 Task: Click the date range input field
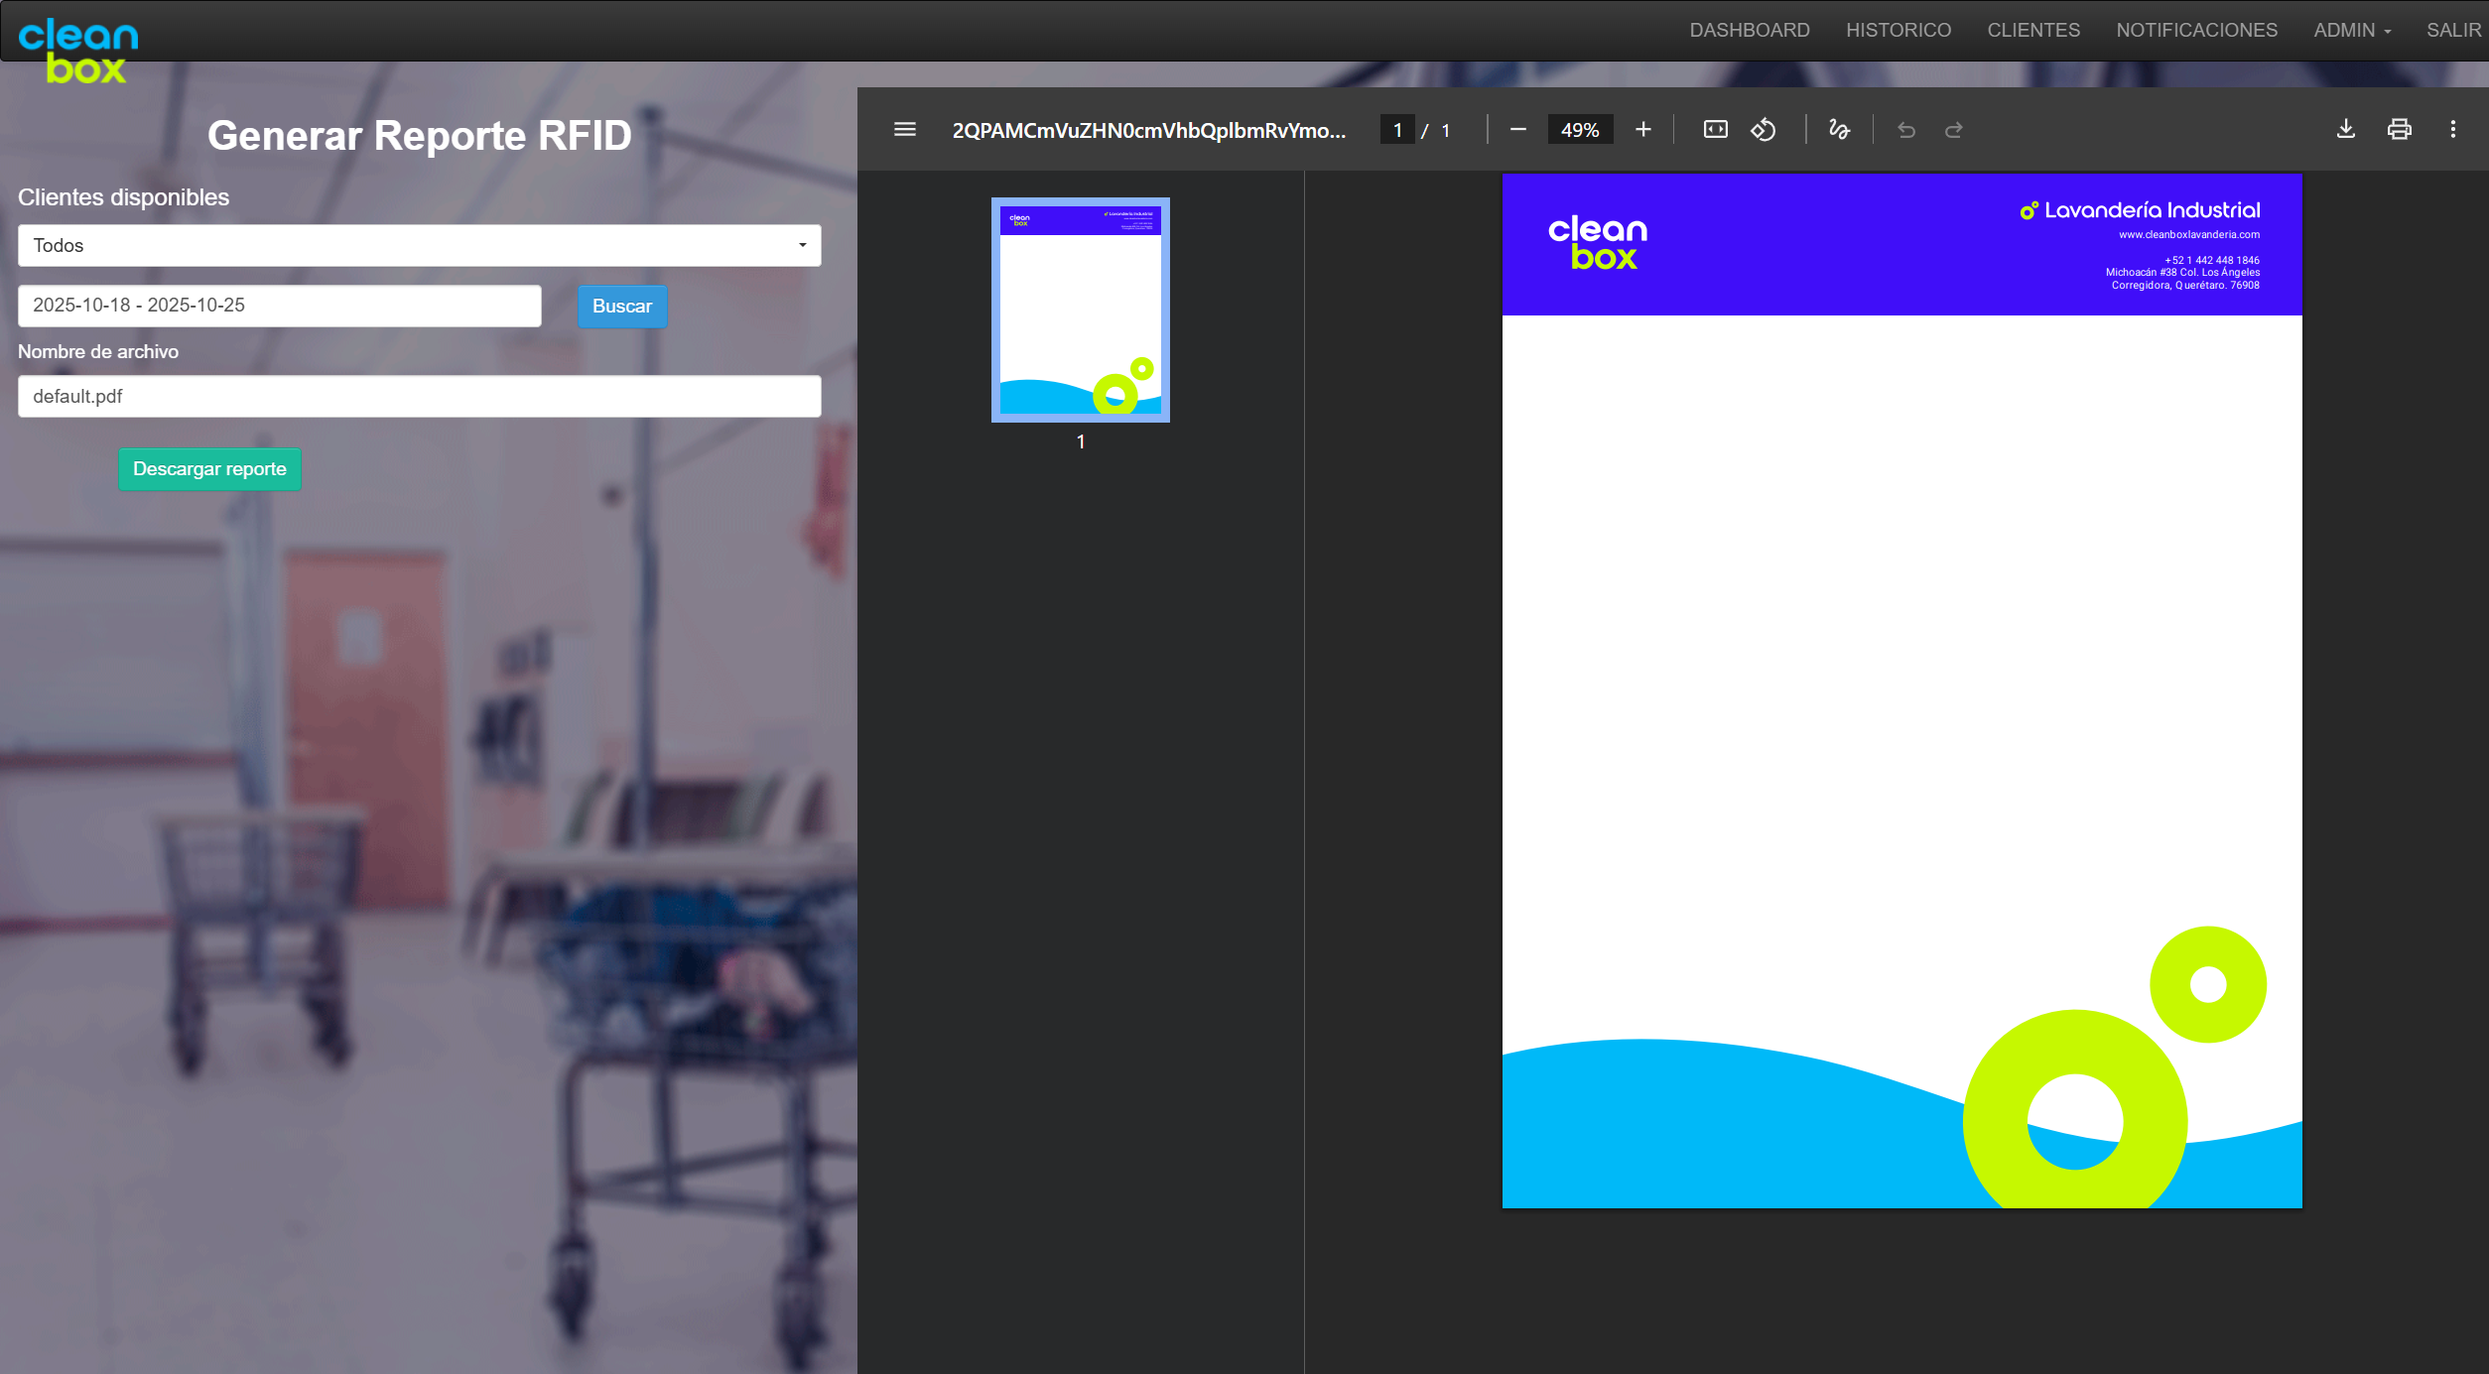(x=279, y=306)
